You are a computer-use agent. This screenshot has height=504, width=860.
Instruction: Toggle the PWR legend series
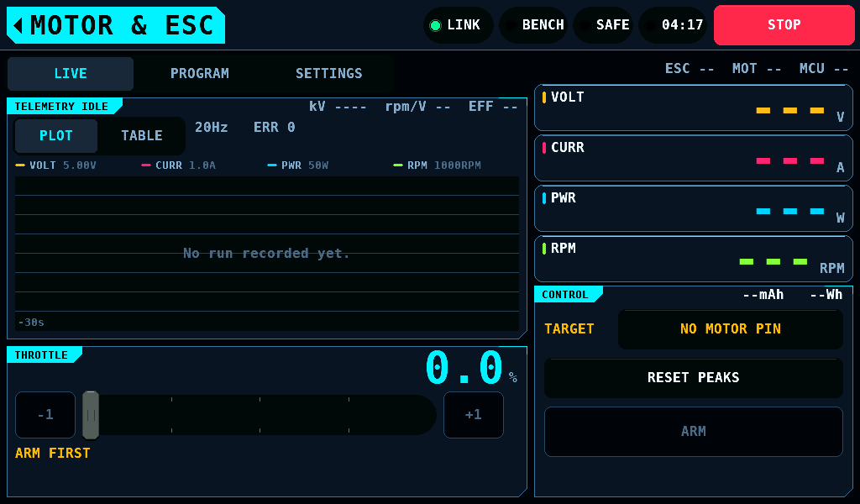298,165
